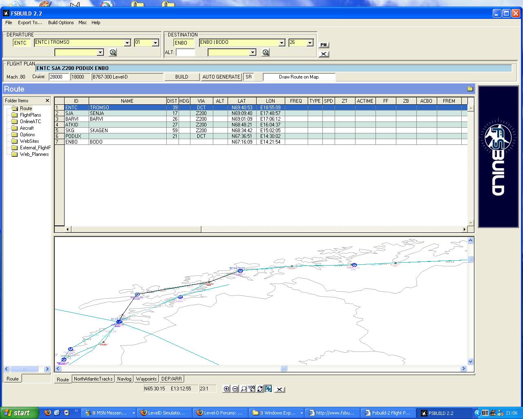Open the File menu
This screenshot has height=419, width=523.
coord(9,23)
